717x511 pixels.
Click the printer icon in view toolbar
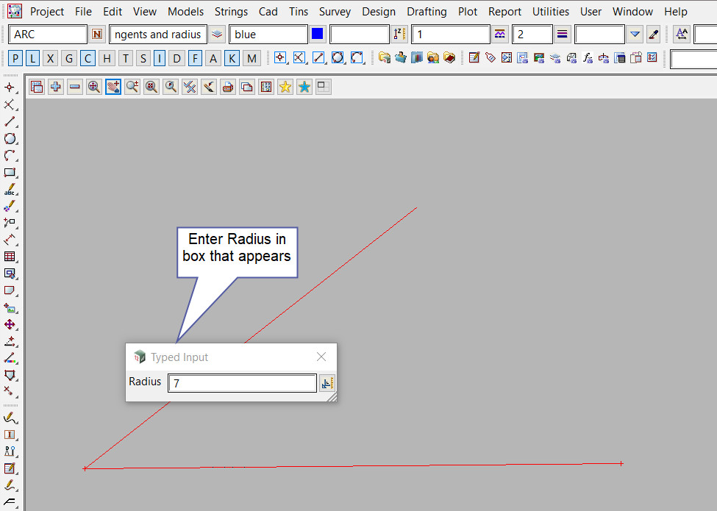[x=228, y=87]
